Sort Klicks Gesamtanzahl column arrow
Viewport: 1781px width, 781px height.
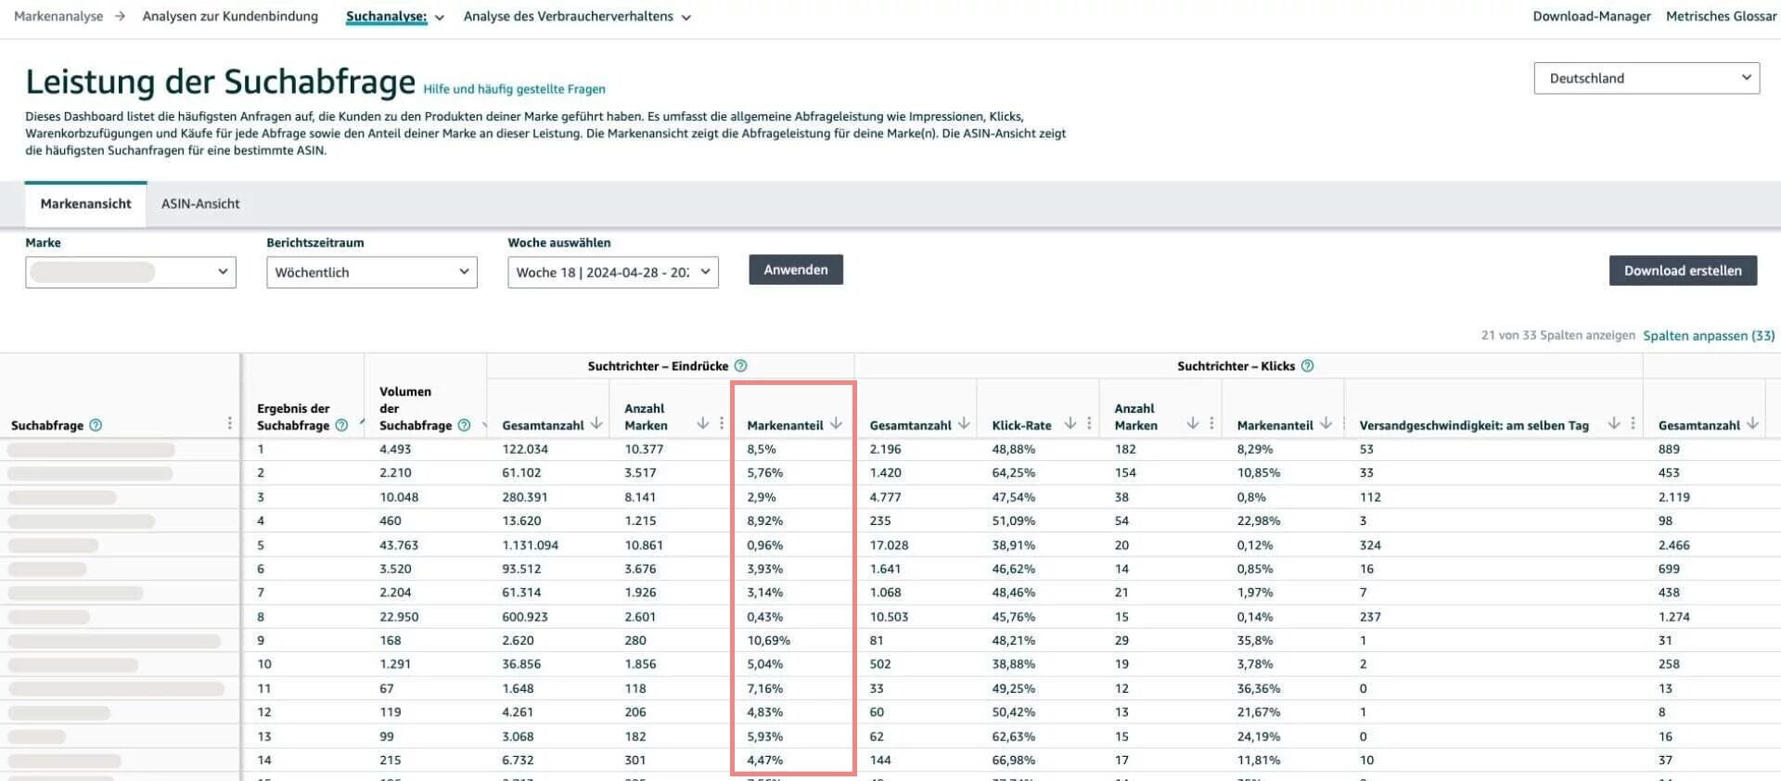tap(964, 424)
